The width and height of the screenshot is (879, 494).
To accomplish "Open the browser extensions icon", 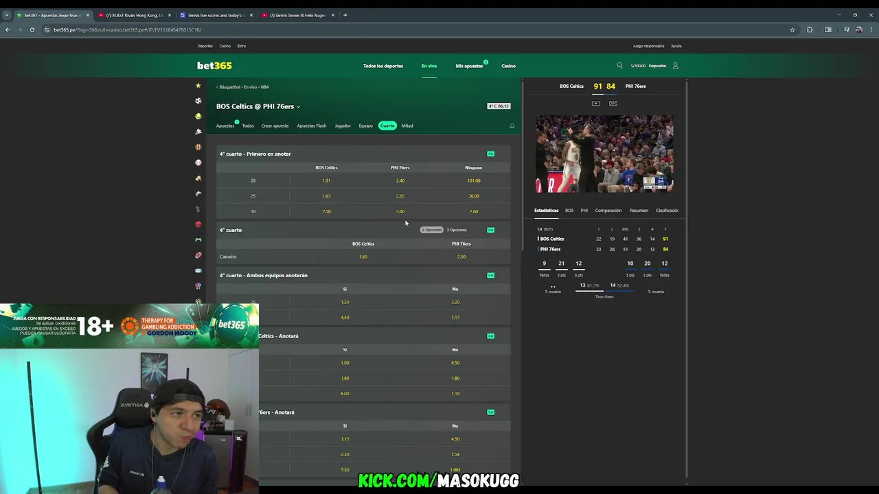I will click(x=810, y=30).
